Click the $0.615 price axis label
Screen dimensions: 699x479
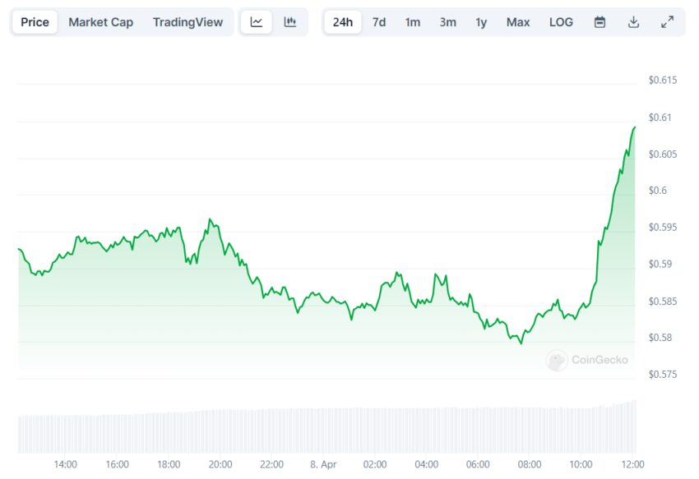[x=663, y=81]
